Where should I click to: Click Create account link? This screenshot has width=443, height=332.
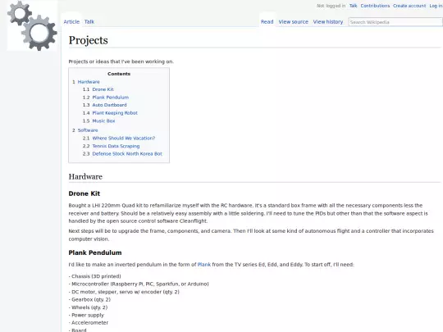pyautogui.click(x=409, y=6)
